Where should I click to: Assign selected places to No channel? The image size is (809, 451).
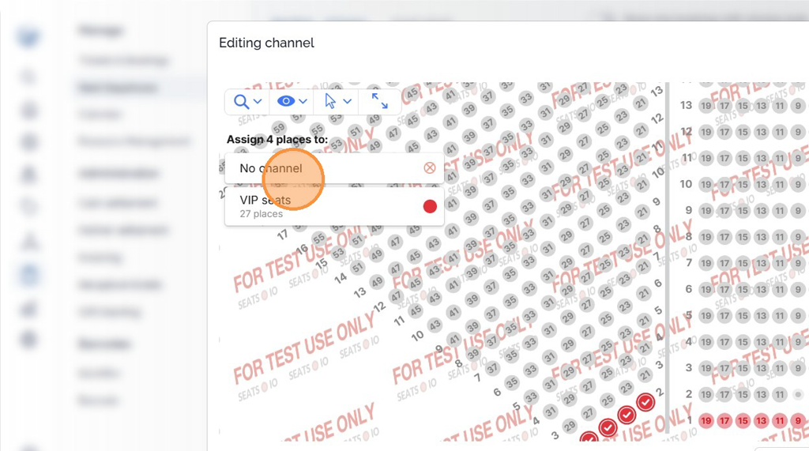334,168
